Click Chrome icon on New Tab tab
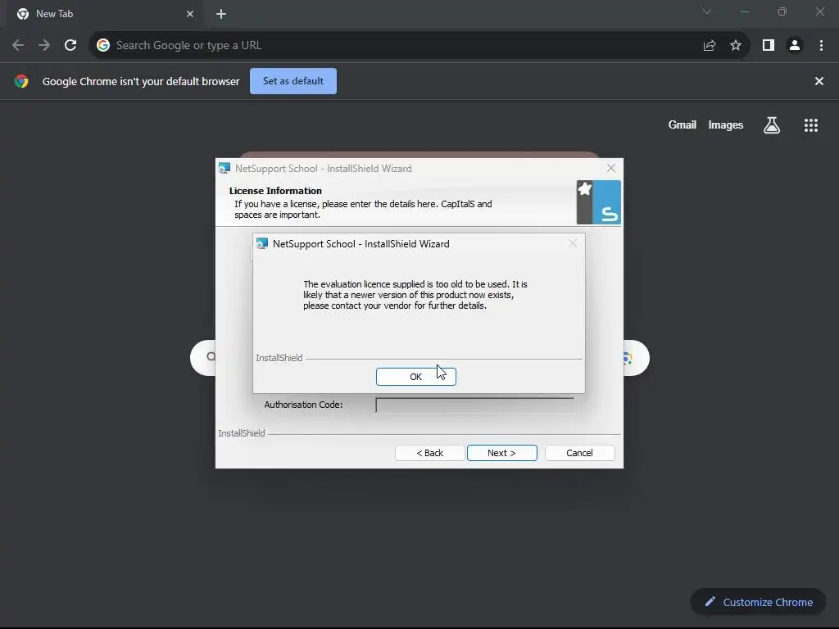This screenshot has height=629, width=839. [x=23, y=14]
